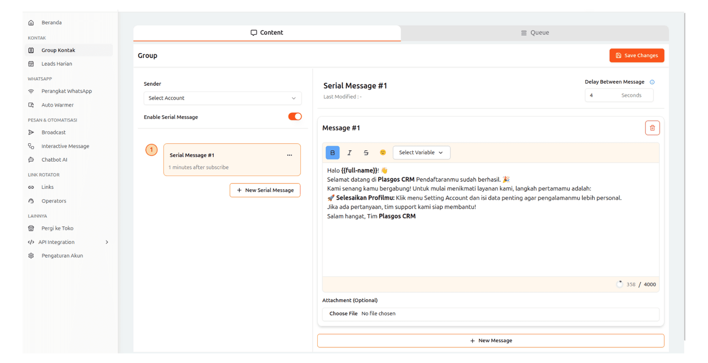The width and height of the screenshot is (708, 363).
Task: Open Chatbot AI from sidebar
Action: pos(54,160)
